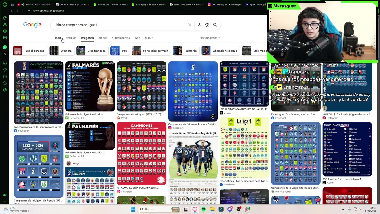Click the browser address bar URL
Image resolution: width=380 pixels, height=214 pixels.
48,11
